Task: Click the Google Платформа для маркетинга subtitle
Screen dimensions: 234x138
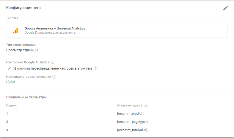Action: pos(50,33)
